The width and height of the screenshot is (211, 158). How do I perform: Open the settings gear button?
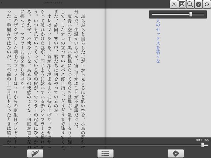176,153
